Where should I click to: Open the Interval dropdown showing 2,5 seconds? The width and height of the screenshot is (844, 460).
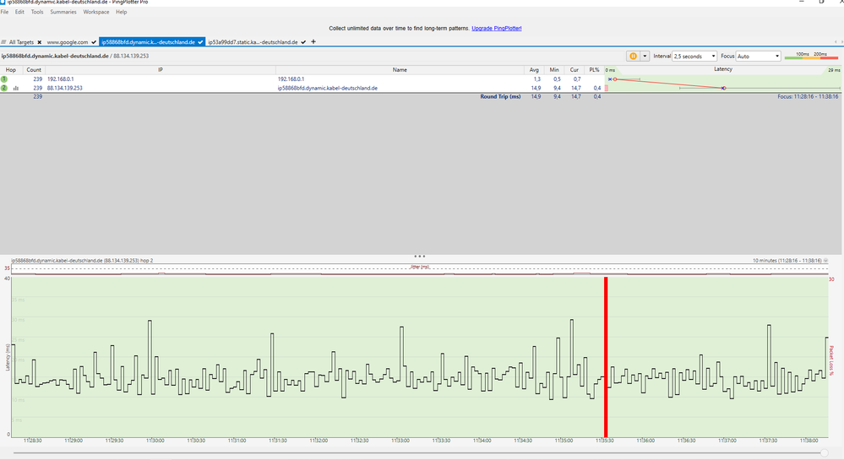coord(695,56)
